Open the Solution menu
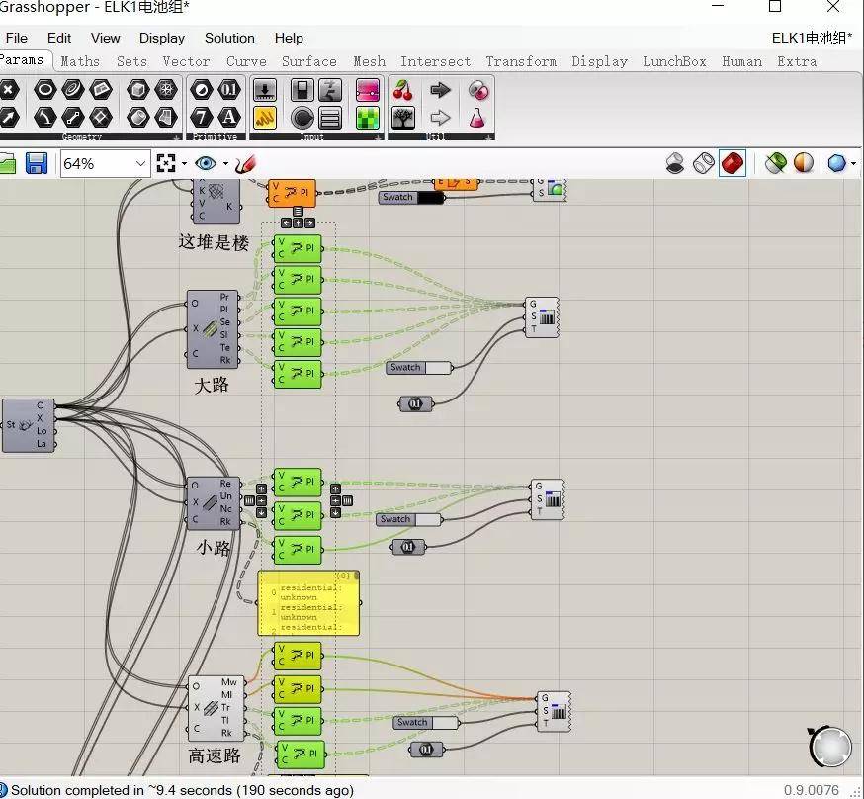The width and height of the screenshot is (864, 799). [x=229, y=38]
